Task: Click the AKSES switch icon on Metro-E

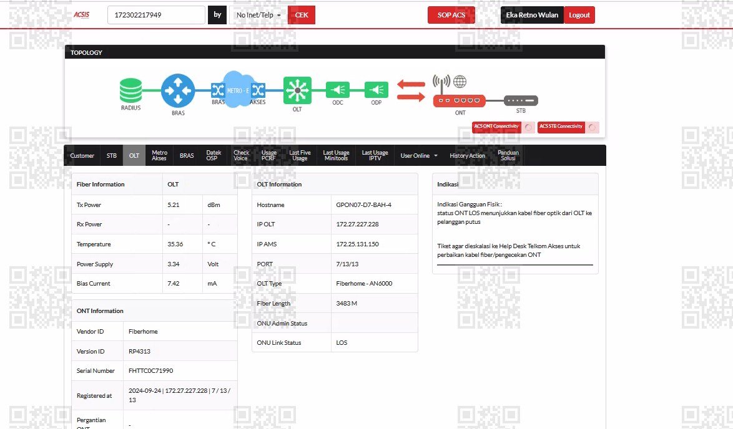Action: (258, 90)
